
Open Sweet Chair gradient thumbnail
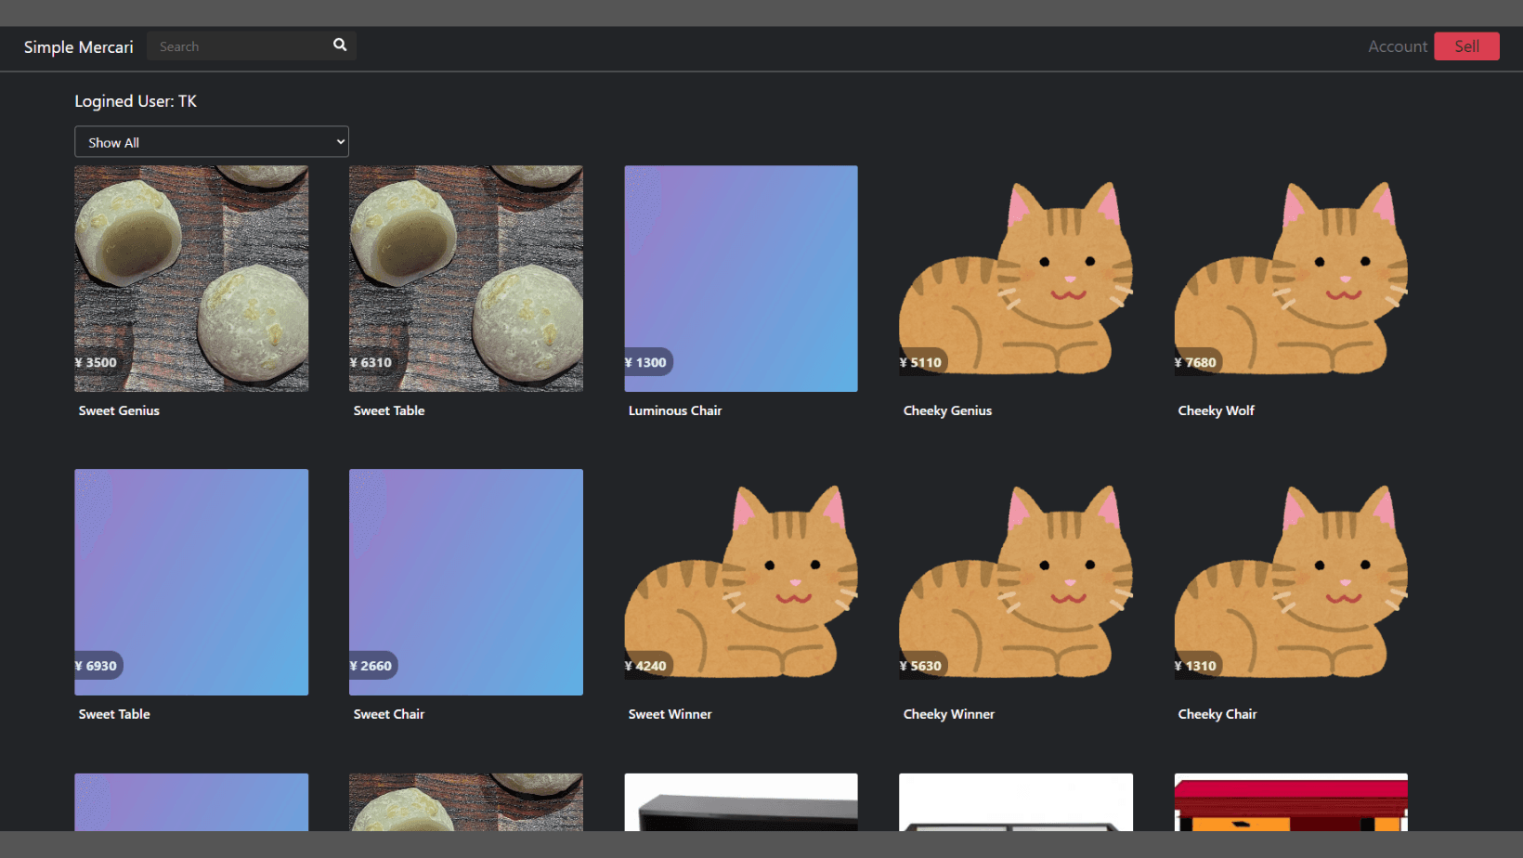466,582
